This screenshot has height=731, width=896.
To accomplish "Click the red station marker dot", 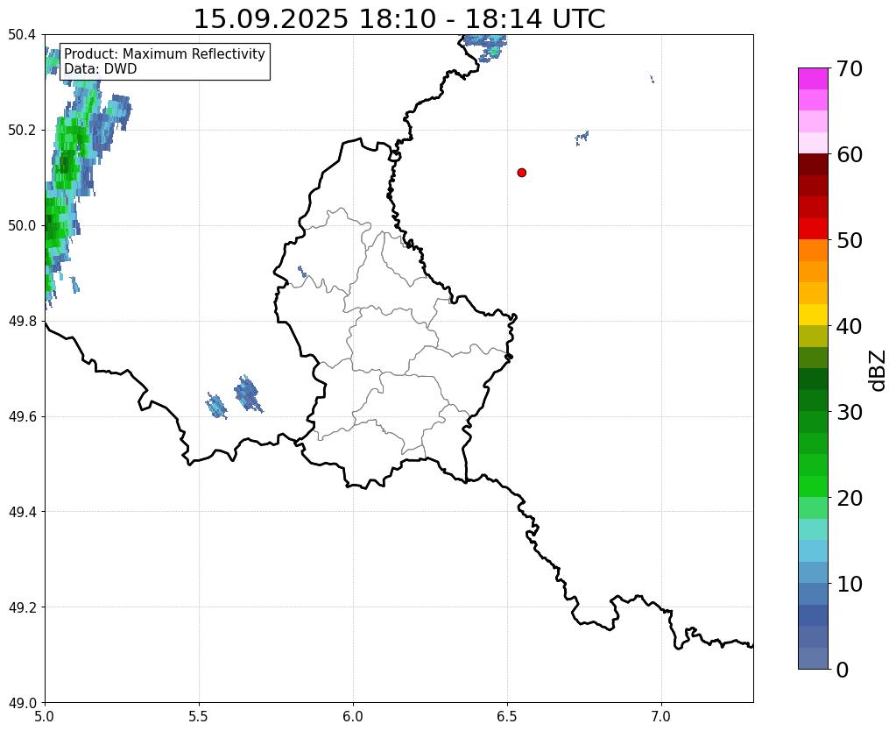I will coord(521,173).
